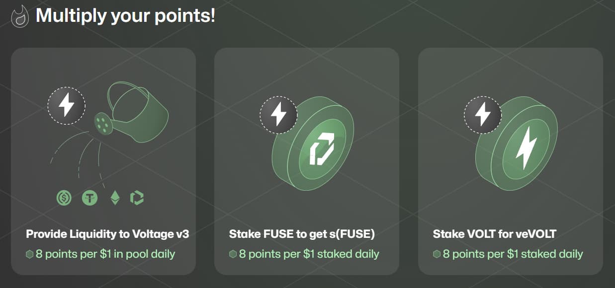Click the lightning badge on VOLT card
The width and height of the screenshot is (615, 288).
[x=483, y=115]
